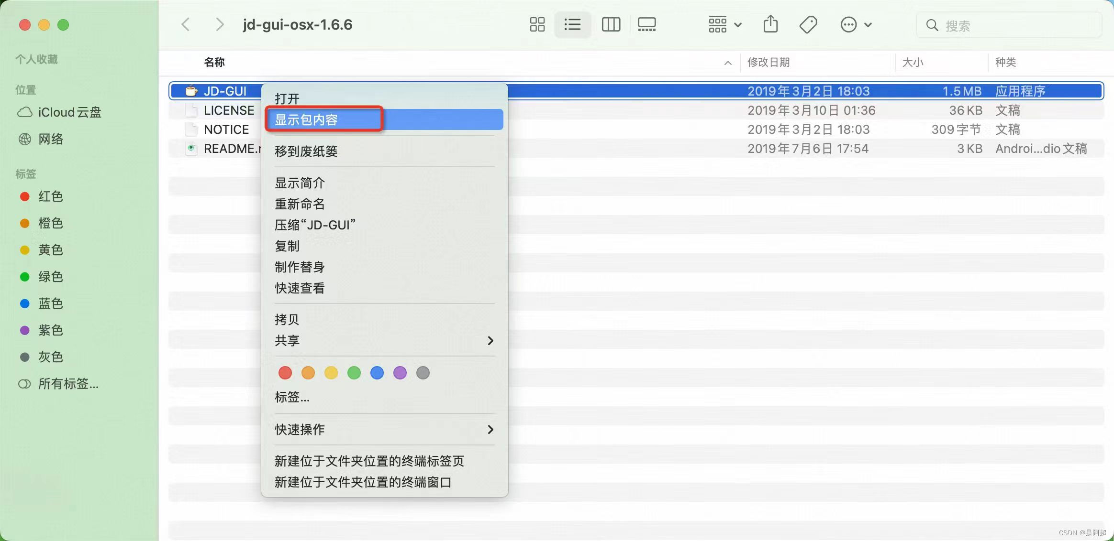Select the README file row
This screenshot has height=541, width=1114.
click(x=636, y=149)
